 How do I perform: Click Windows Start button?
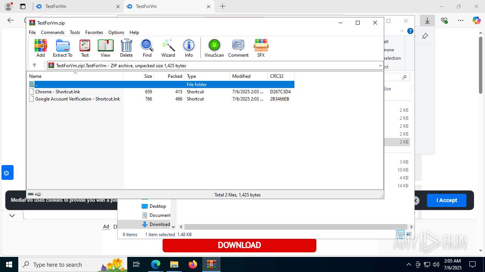pos(9,264)
